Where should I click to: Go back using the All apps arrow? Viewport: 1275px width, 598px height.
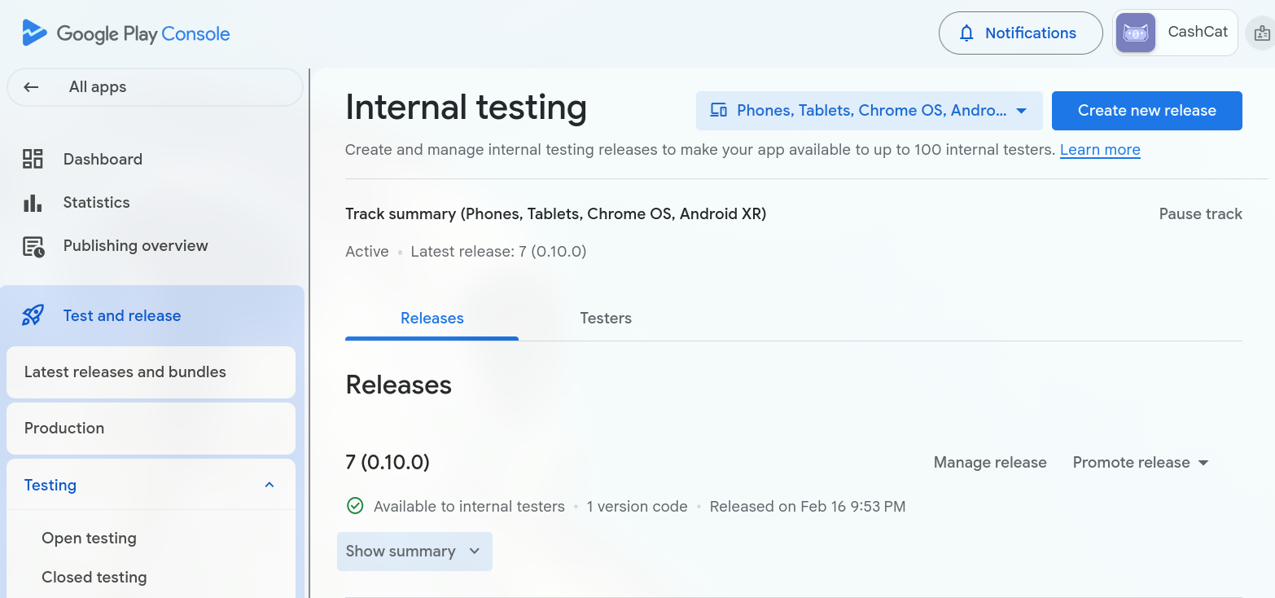(31, 87)
